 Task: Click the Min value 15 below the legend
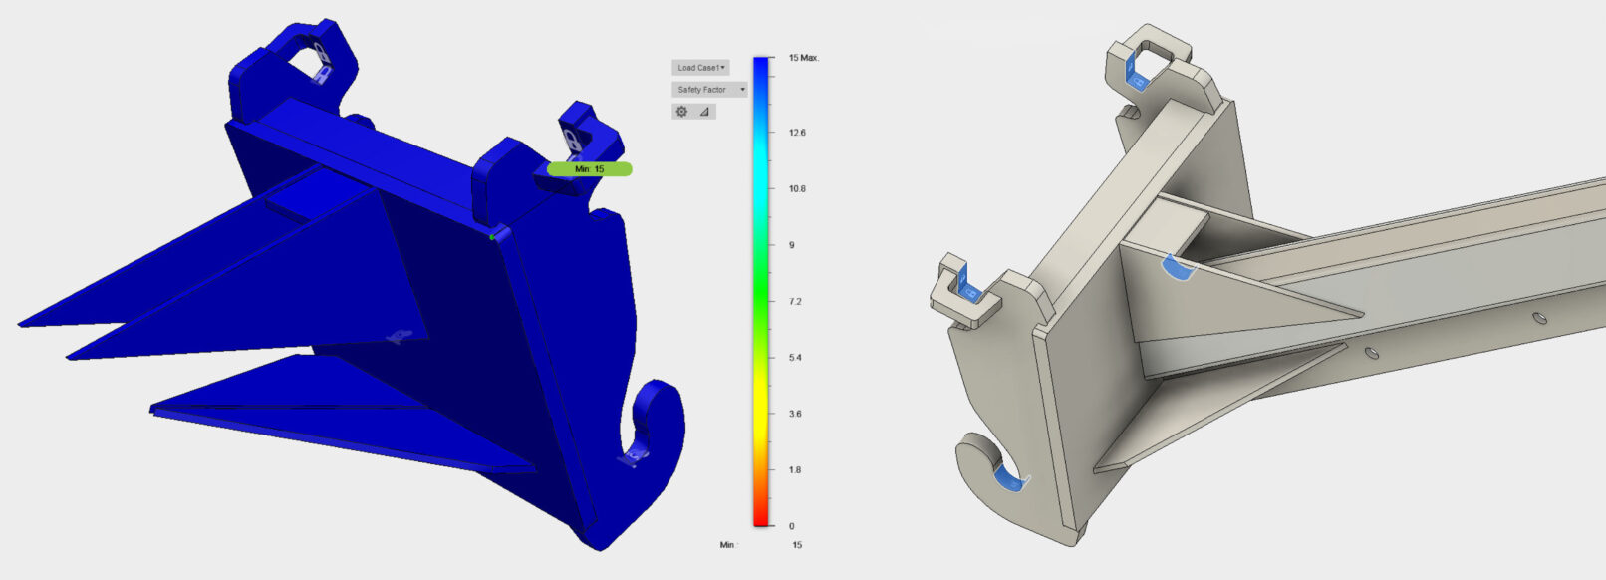coord(797,545)
